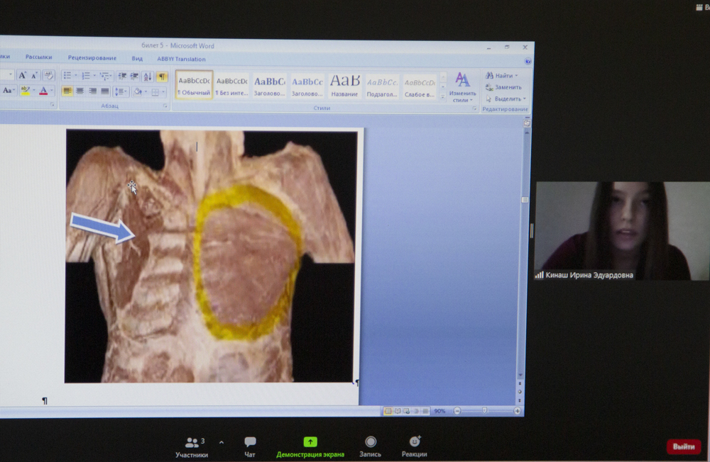Click the justify text alignment icon
The image size is (710, 462).
105,91
